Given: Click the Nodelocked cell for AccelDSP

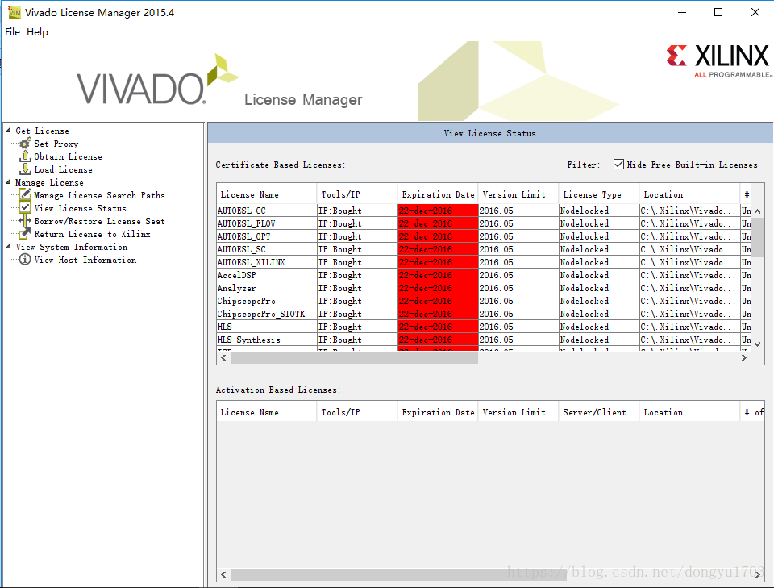Looking at the screenshot, I should coord(599,275).
